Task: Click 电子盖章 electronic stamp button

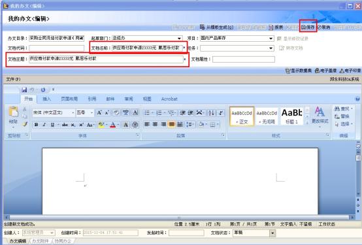Action: click(326, 71)
